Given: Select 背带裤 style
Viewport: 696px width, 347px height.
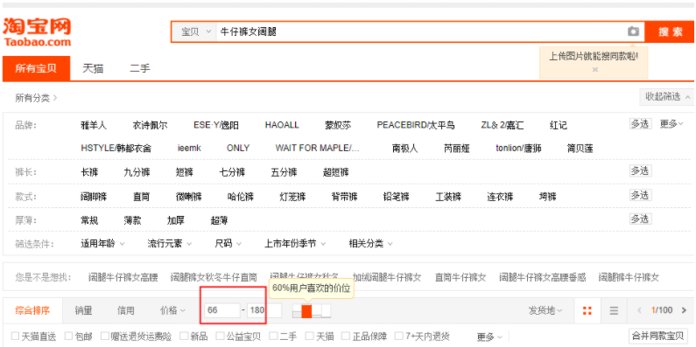Looking at the screenshot, I should [x=344, y=197].
